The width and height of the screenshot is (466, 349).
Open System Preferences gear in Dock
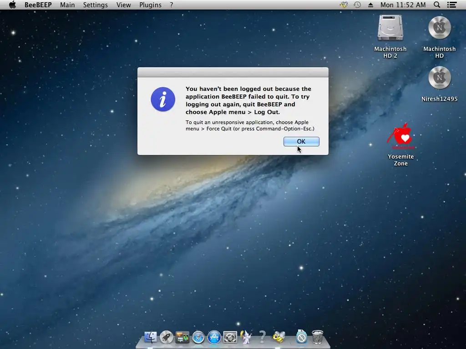tap(230, 338)
